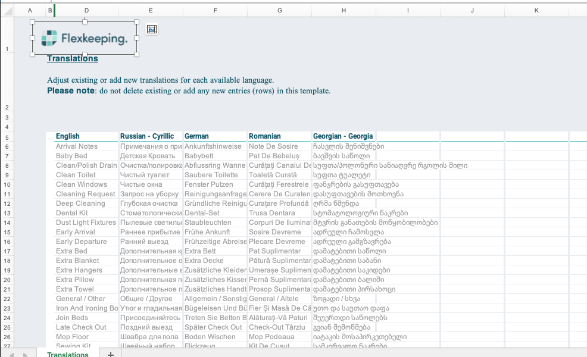Select the Extra Bed cell
The height and width of the screenshot is (357, 587).
coord(86,251)
